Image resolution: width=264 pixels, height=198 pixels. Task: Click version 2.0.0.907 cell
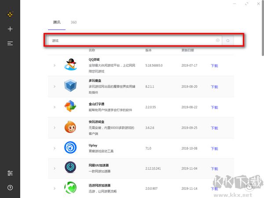click(x=151, y=189)
